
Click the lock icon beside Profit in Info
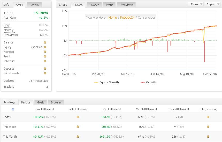[x=45, y=56]
